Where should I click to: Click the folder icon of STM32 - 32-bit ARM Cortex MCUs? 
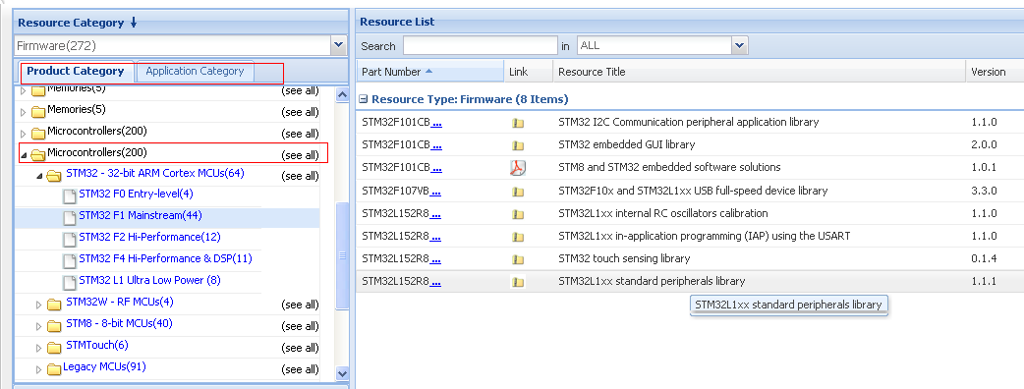[x=53, y=176]
